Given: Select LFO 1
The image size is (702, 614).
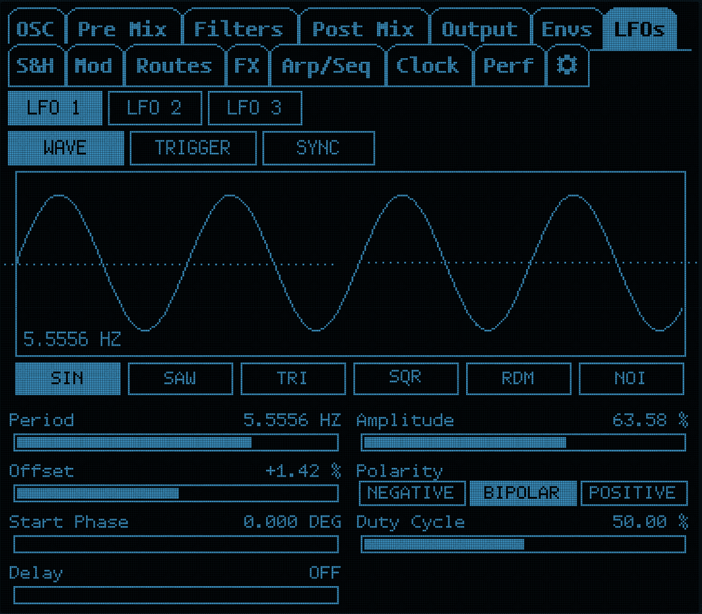Looking at the screenshot, I should (55, 108).
